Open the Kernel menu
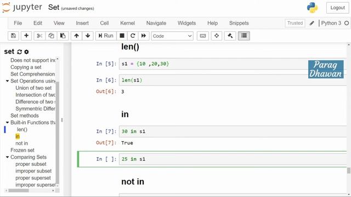 127,23
